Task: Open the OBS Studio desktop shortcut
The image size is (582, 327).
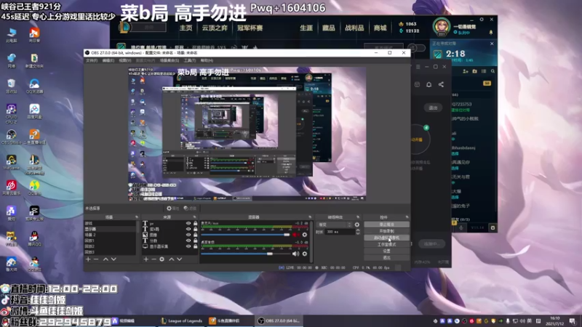Action: point(12,137)
